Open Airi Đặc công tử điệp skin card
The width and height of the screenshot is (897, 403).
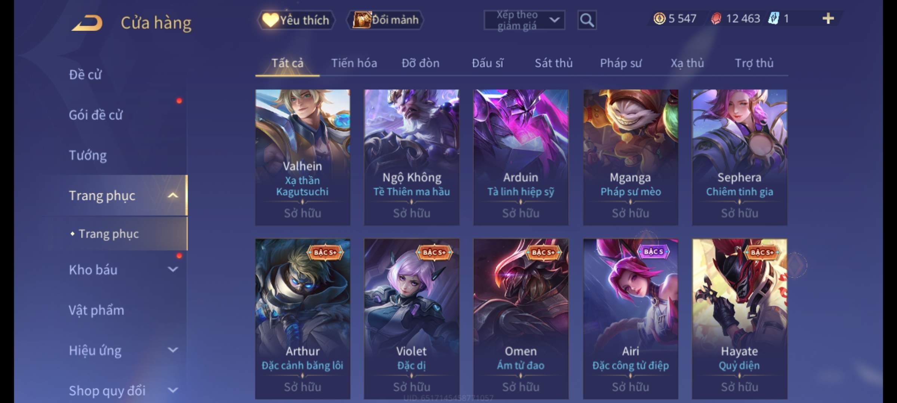tap(631, 319)
